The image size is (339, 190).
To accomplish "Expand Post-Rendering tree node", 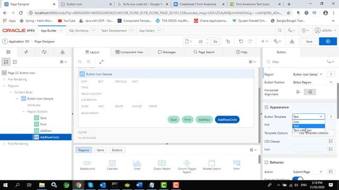I will coord(4,144).
